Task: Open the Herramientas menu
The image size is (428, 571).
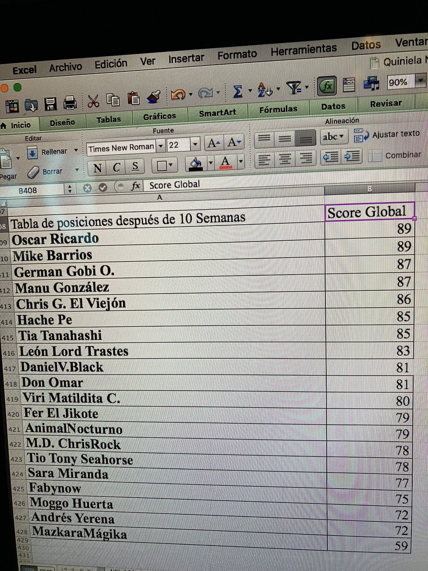Action: (303, 49)
